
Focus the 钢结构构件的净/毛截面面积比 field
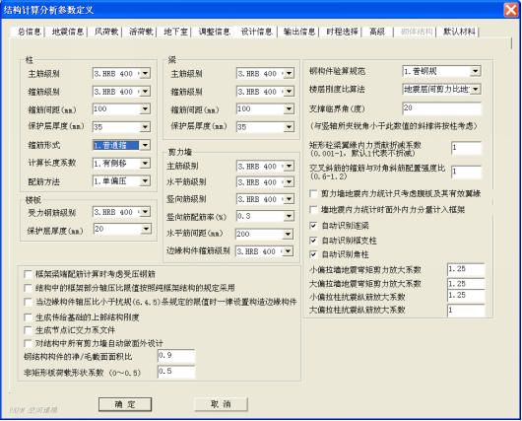pos(176,356)
